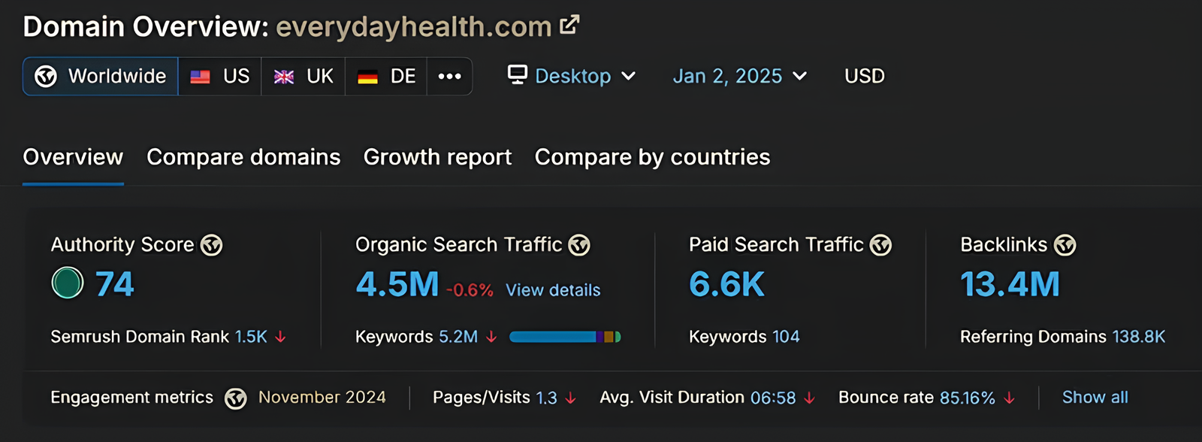1202x442 pixels.
Task: Click Avg. Visit Duration value 06:58
Action: 773,398
